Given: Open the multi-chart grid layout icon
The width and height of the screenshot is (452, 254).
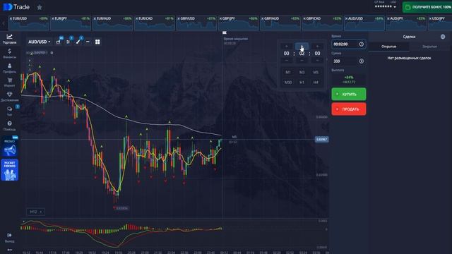Looking at the screenshot, I should pos(97,42).
